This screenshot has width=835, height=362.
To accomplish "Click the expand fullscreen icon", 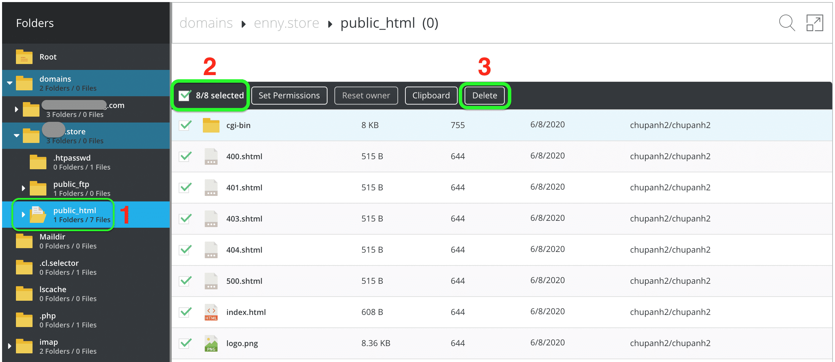I will click(815, 23).
